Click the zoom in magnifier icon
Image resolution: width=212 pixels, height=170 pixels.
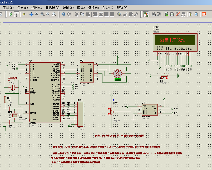(x=37, y=14)
